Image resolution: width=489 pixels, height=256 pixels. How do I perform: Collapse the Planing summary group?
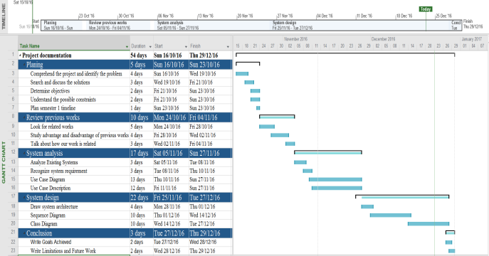pyautogui.click(x=24, y=65)
